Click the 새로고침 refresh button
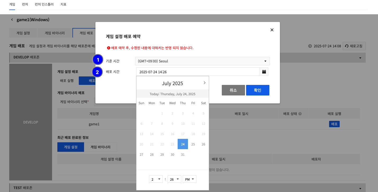378x192 pixels. point(354,46)
